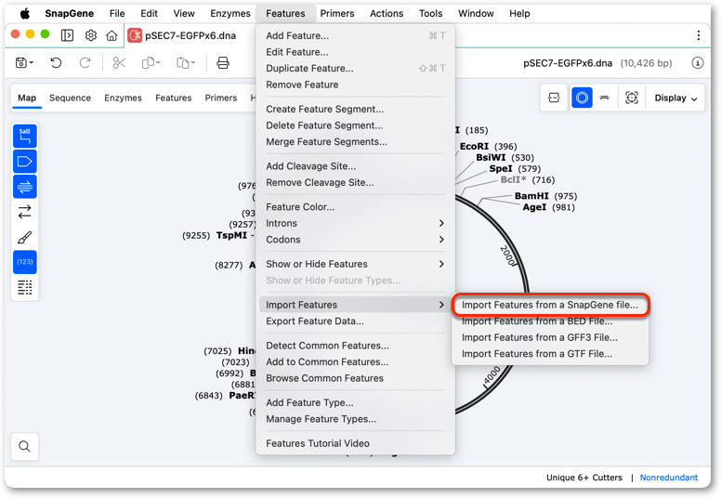Open the magnifier search button
721x498 pixels.
point(25,447)
